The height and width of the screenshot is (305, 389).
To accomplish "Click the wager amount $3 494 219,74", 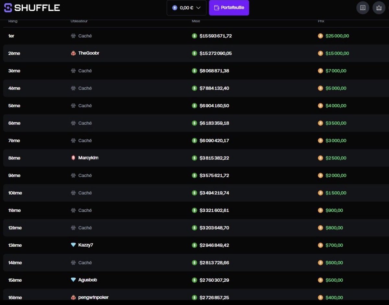I will point(214,193).
